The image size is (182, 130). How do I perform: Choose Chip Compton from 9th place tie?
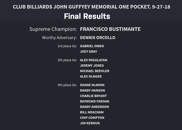point(92,118)
